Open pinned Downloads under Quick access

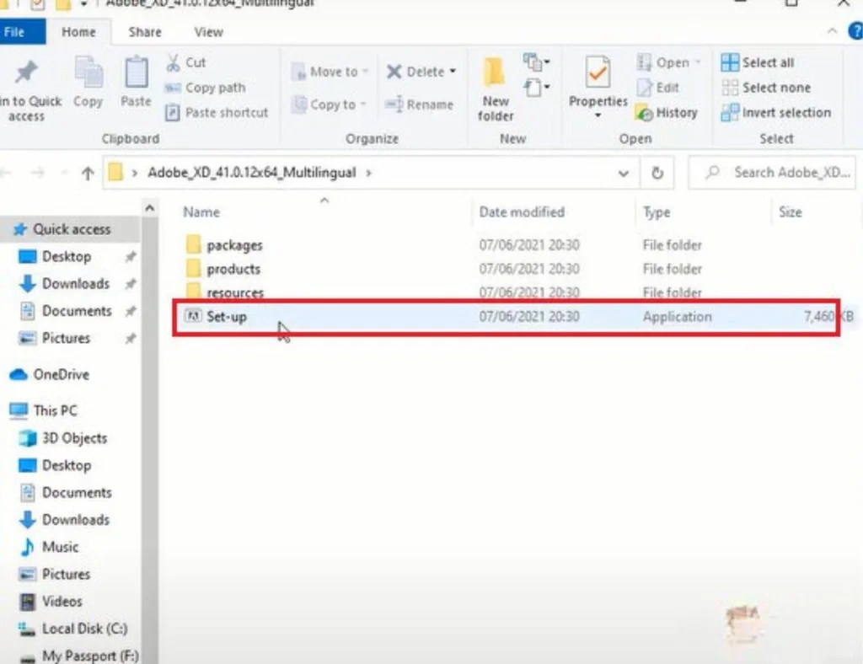coord(75,284)
